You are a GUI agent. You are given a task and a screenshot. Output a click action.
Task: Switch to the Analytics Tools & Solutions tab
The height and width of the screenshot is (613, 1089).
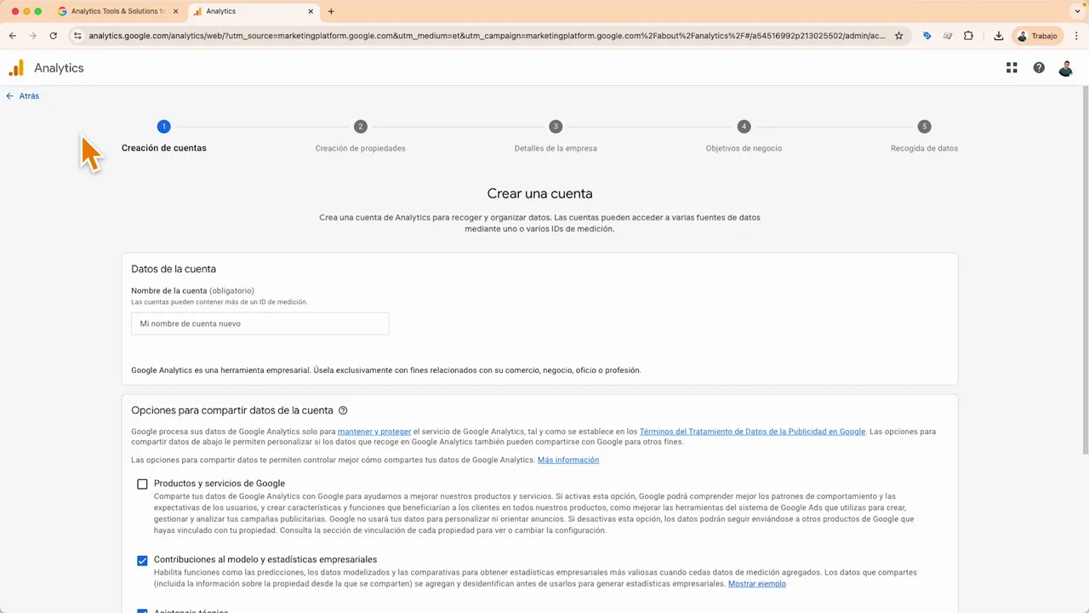click(x=117, y=11)
